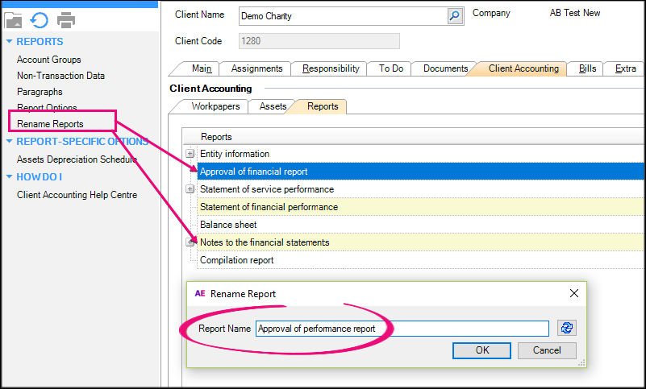The height and width of the screenshot is (389, 646).
Task: Collapse the REPORTS sidebar section
Action: 10,42
